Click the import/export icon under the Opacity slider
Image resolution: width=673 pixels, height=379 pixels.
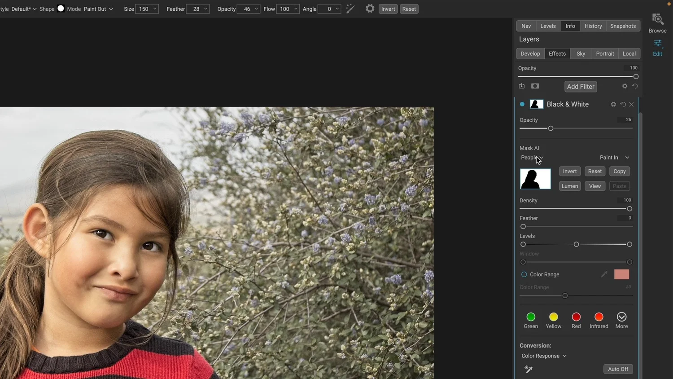coord(522,86)
